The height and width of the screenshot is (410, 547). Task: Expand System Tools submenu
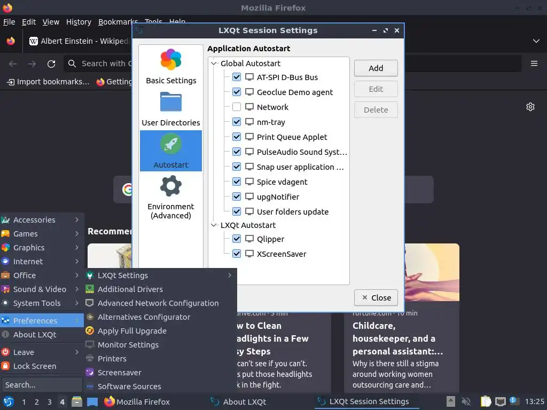click(42, 303)
